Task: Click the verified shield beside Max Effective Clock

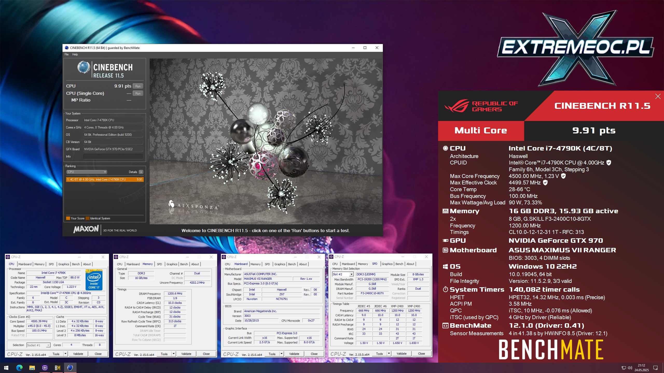Action: [545, 183]
